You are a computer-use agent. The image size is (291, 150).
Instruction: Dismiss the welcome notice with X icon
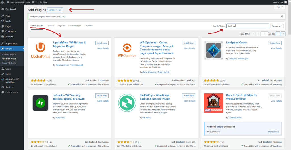pyautogui.click(x=282, y=16)
